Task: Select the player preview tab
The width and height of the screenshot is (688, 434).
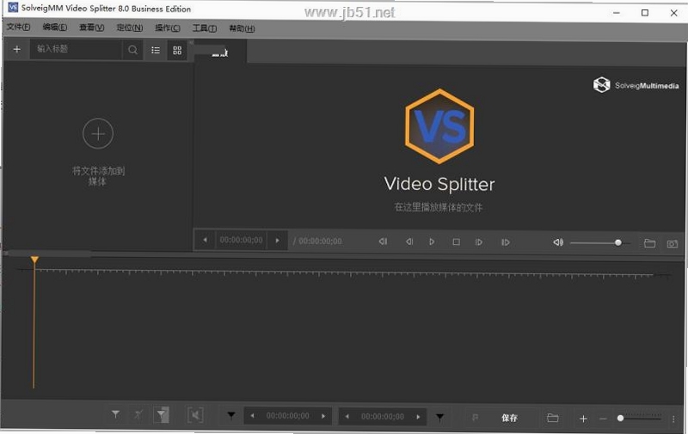Action: [x=220, y=52]
